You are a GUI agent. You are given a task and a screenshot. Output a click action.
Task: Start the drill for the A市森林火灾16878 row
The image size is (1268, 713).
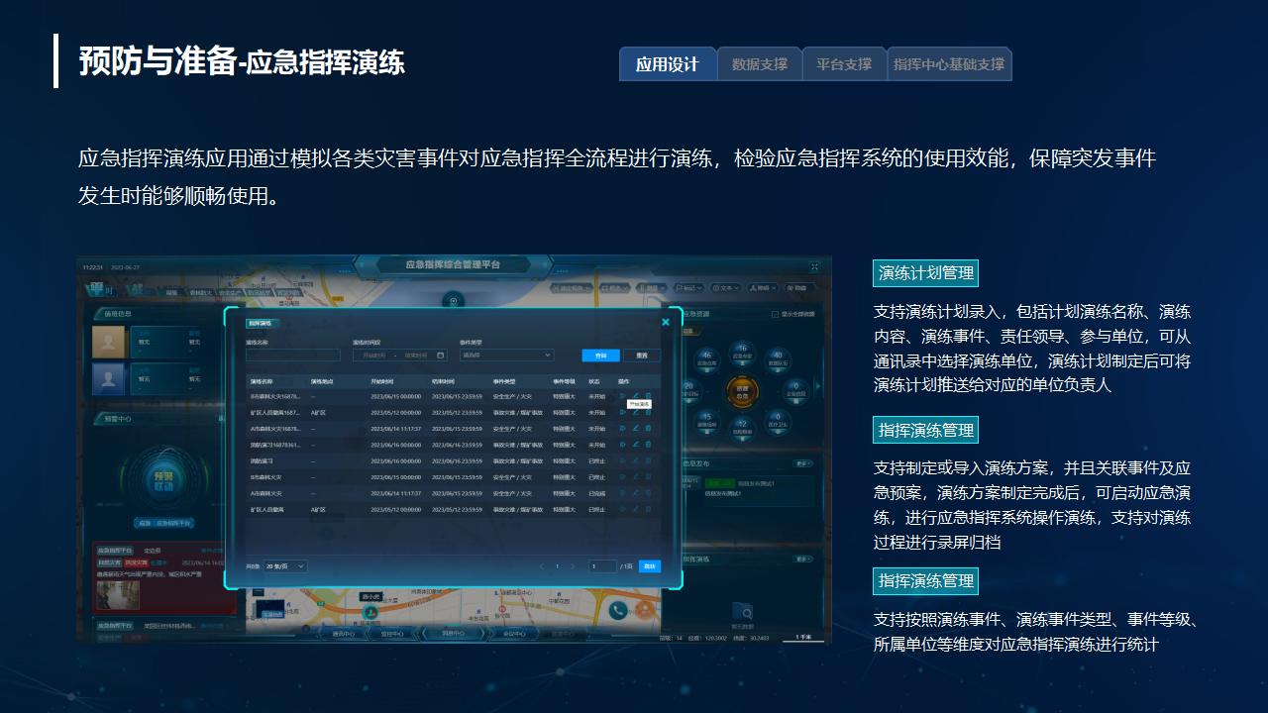(622, 429)
